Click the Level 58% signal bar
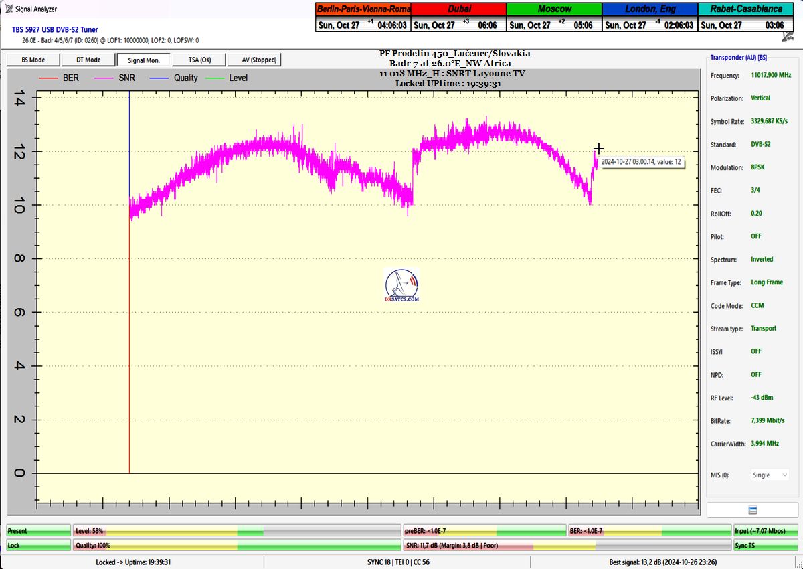This screenshot has height=569, width=803. [237, 531]
